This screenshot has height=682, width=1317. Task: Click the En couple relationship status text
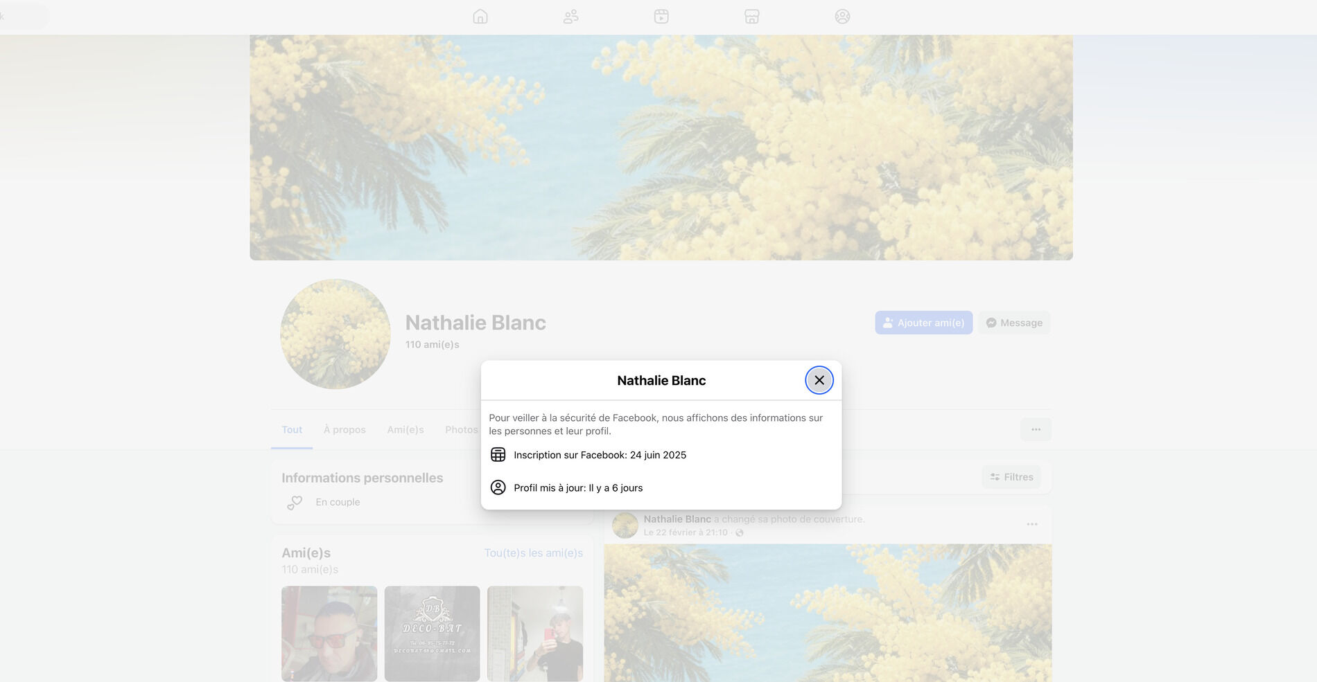[x=338, y=502]
